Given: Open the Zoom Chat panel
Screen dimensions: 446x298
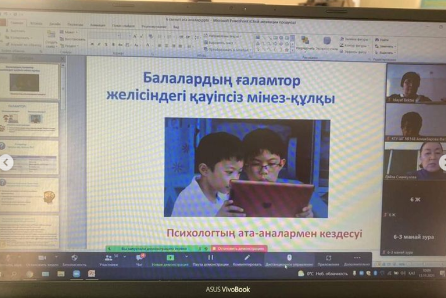Looking at the screenshot, I should coord(140,259).
